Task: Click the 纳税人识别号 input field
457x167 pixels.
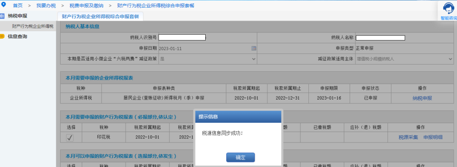Action: coord(182,38)
